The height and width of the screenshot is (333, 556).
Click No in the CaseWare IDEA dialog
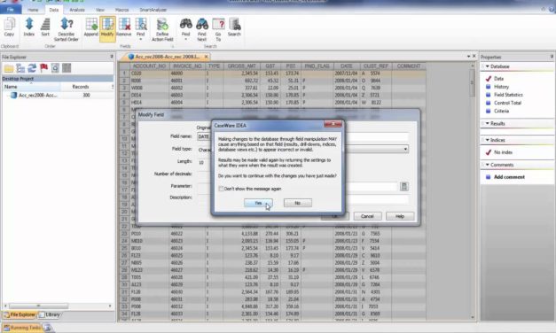[x=297, y=203]
